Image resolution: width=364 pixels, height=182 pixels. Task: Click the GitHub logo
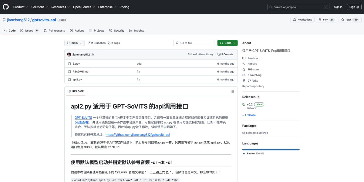5,7
